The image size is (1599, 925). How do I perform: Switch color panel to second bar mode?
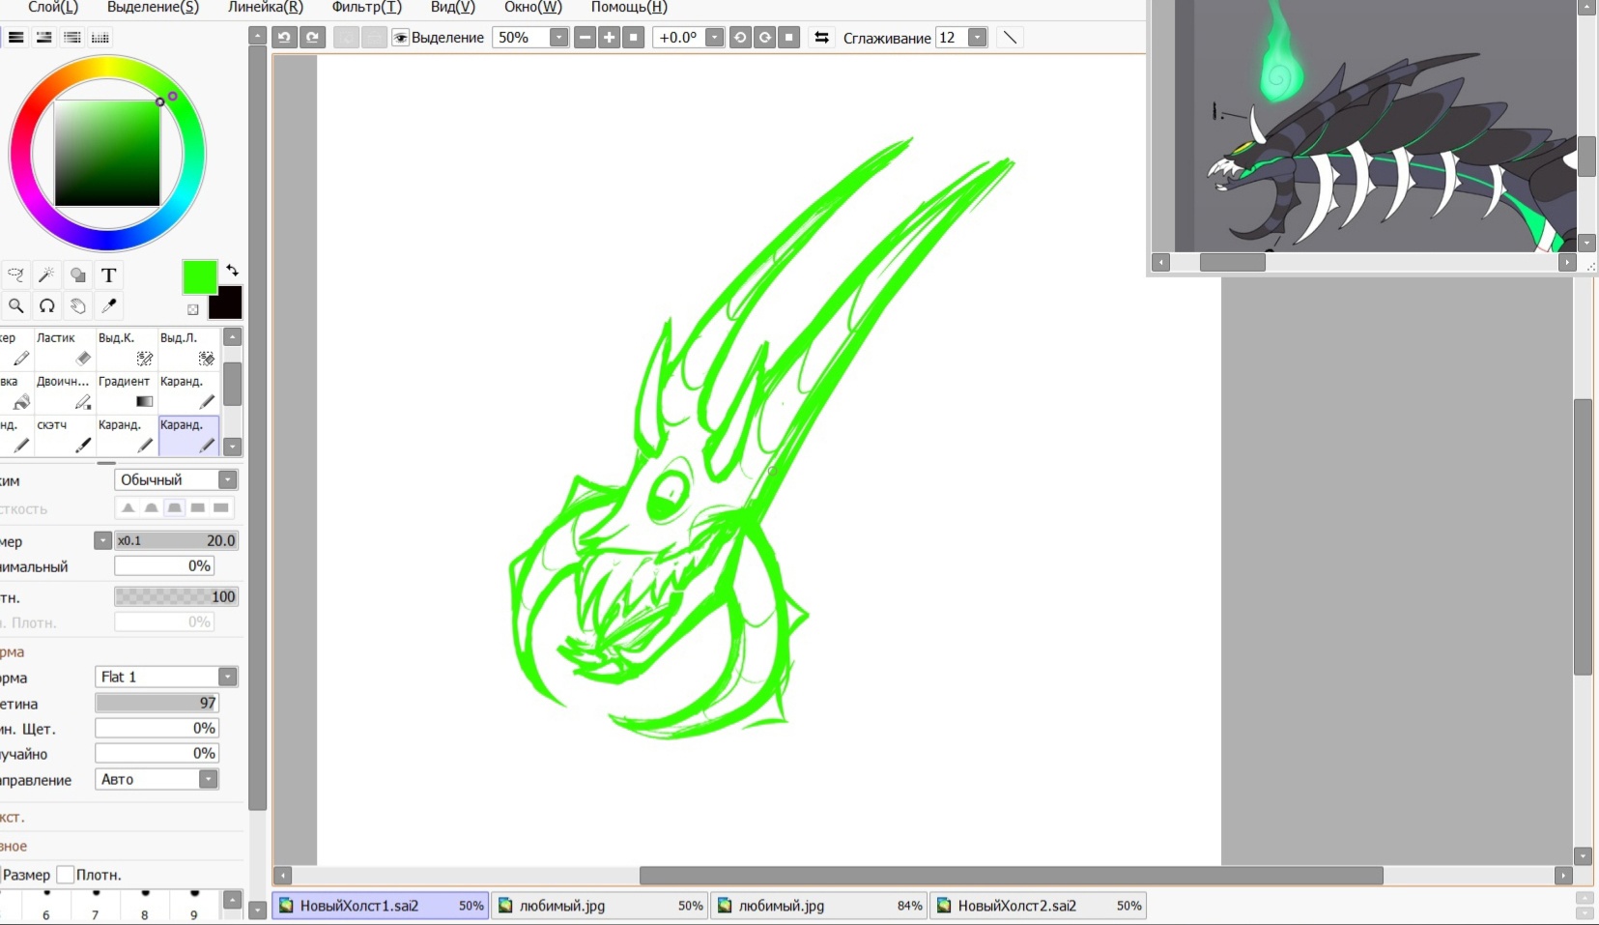44,37
